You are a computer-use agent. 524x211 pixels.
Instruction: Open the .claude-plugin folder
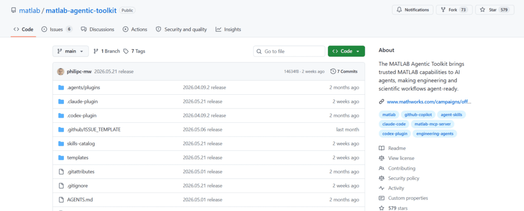(x=82, y=101)
